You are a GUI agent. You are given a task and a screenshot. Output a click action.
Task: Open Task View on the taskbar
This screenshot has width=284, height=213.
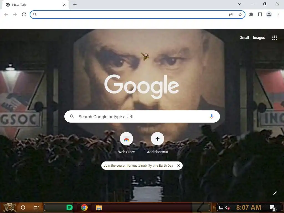point(36,207)
